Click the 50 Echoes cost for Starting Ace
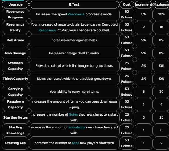This screenshot has width=169, height=151. (x=127, y=143)
